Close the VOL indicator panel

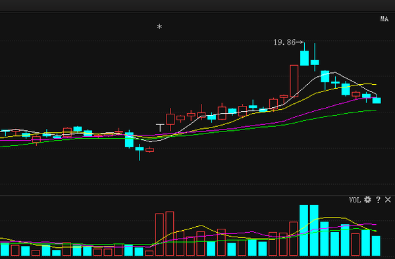(388, 200)
